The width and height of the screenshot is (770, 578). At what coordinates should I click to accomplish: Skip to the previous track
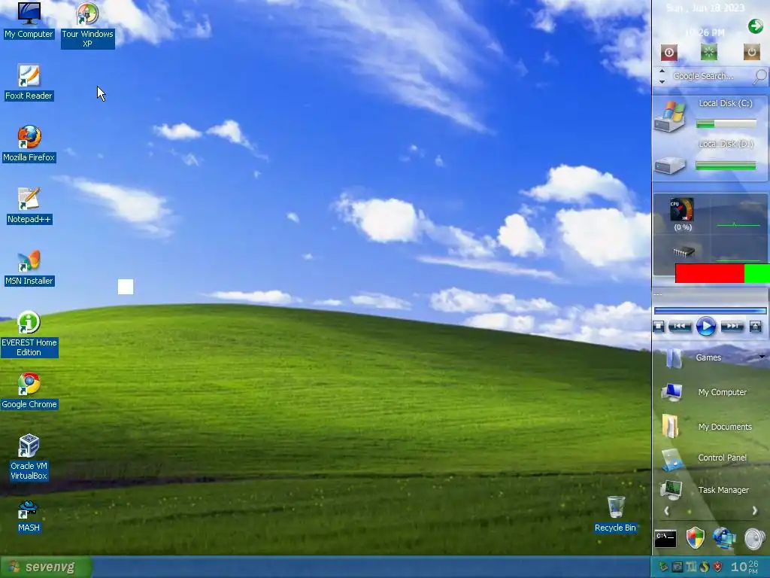coord(680,327)
